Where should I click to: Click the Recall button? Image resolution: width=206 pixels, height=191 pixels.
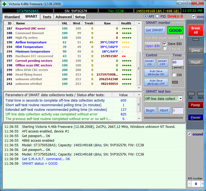pyautogui.click(x=195, y=62)
